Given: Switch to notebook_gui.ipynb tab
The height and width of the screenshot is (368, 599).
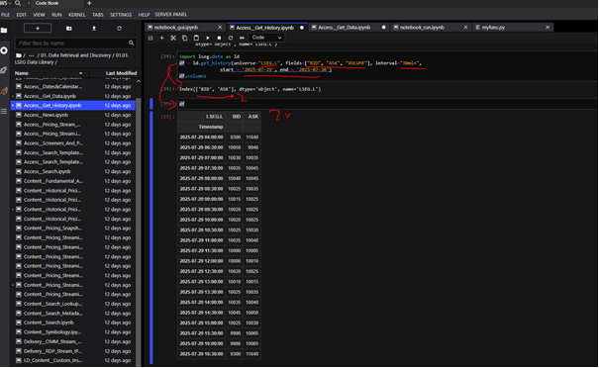Looking at the screenshot, I should [x=176, y=27].
